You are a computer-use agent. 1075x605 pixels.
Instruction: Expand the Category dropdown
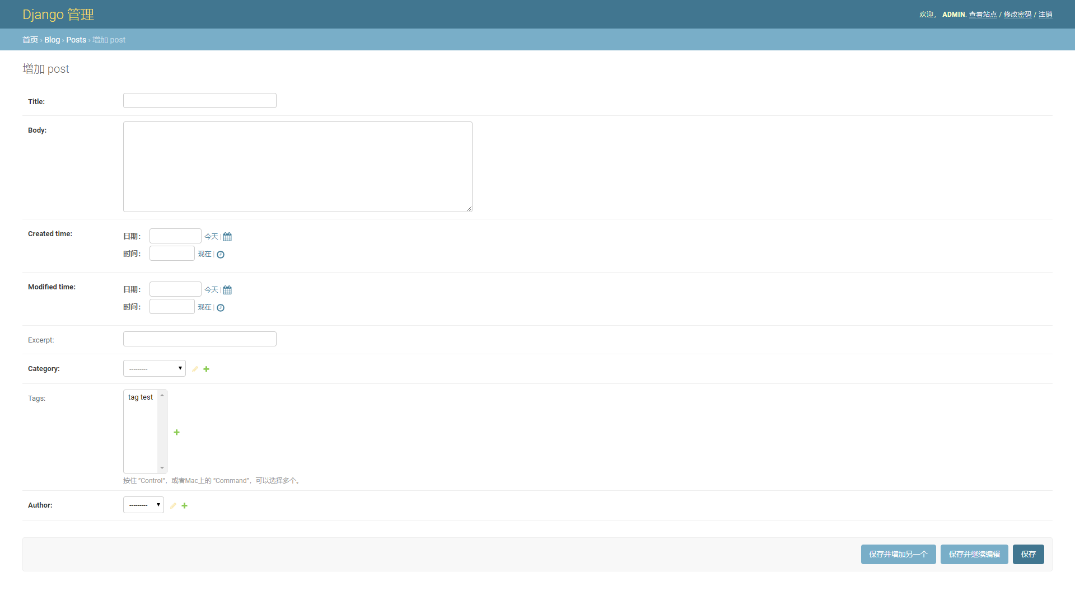coord(155,369)
